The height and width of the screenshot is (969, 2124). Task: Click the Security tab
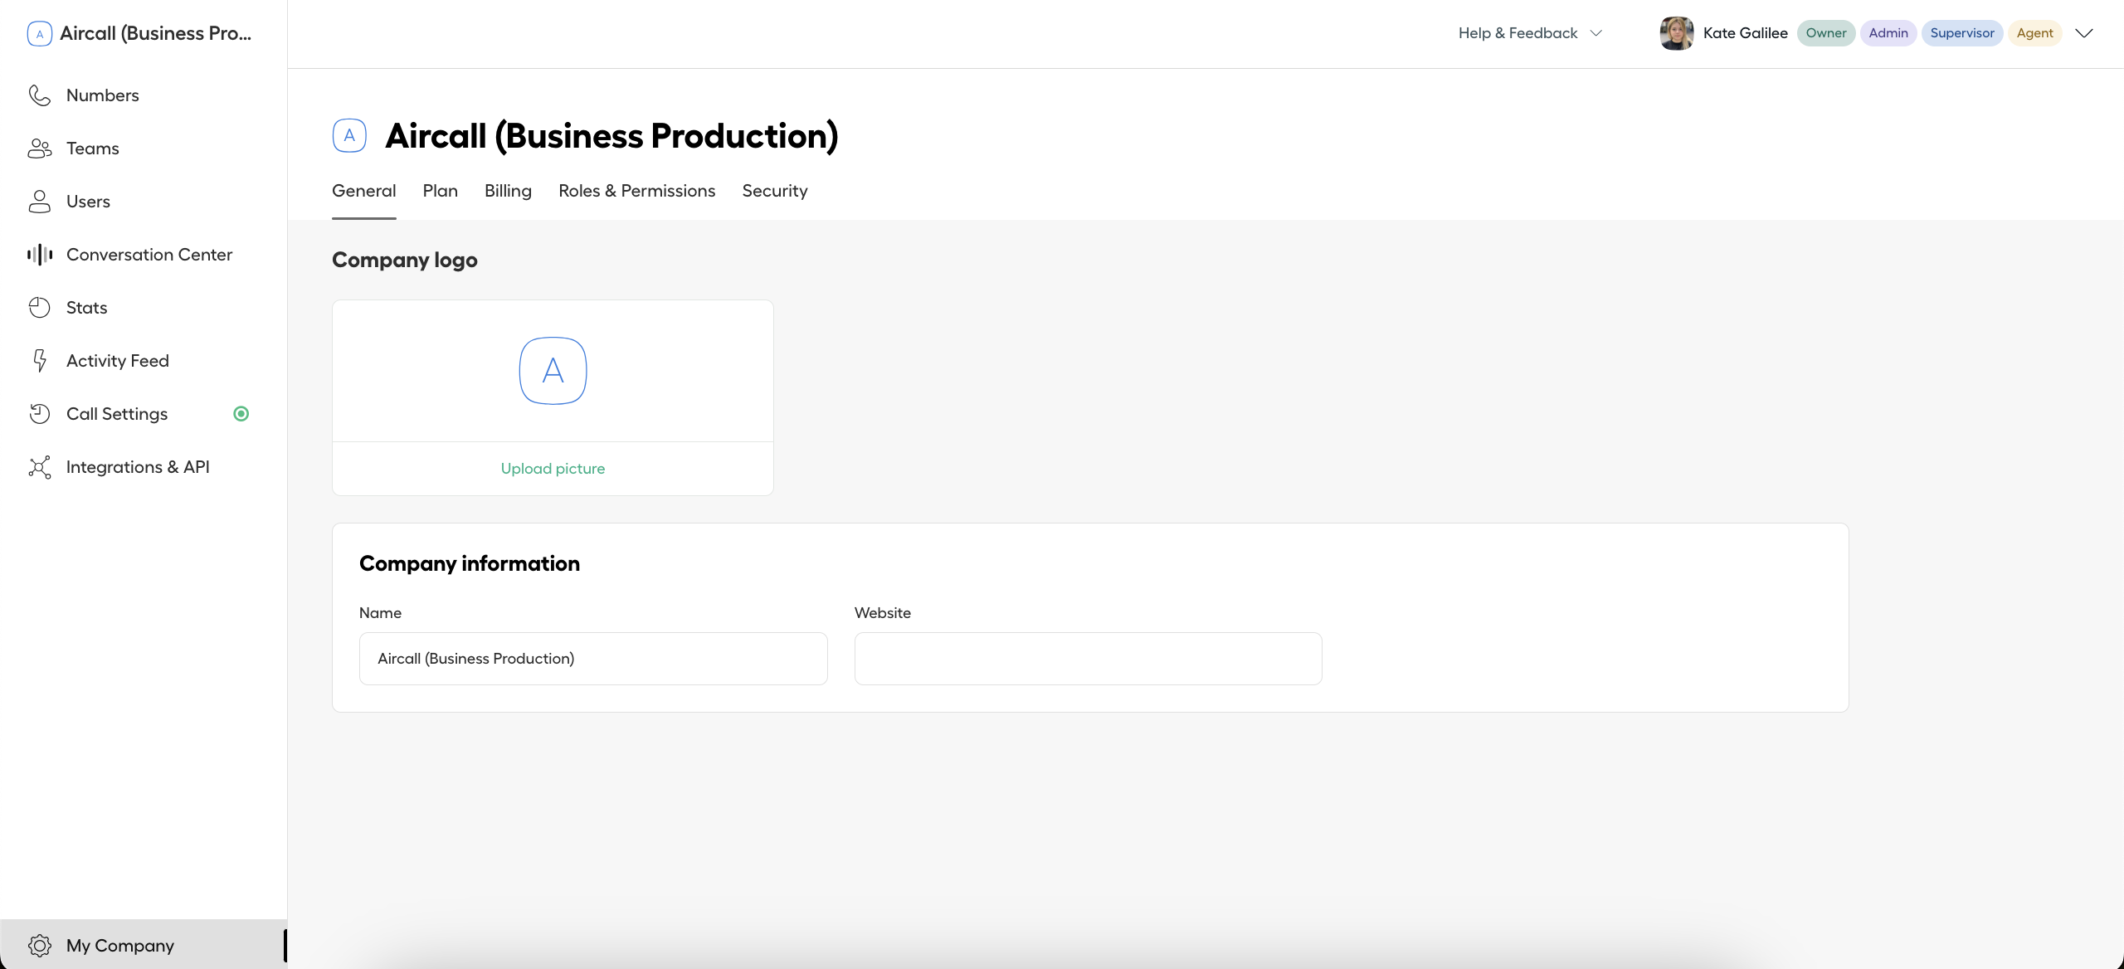click(x=773, y=190)
